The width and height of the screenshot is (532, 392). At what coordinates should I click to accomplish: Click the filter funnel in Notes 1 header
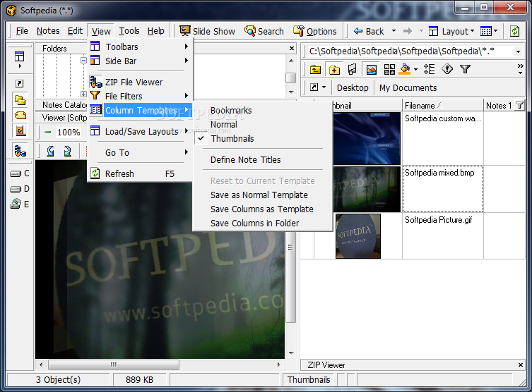(519, 105)
